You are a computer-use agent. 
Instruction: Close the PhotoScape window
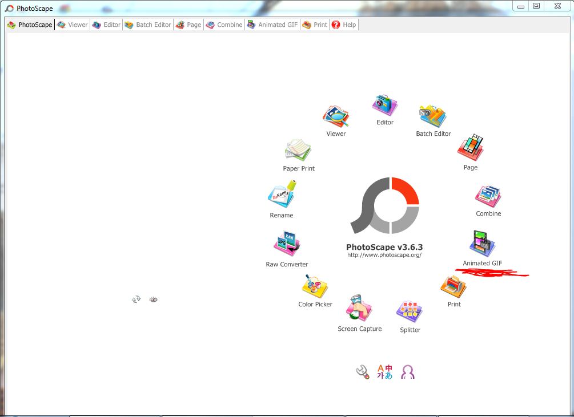tap(557, 6)
